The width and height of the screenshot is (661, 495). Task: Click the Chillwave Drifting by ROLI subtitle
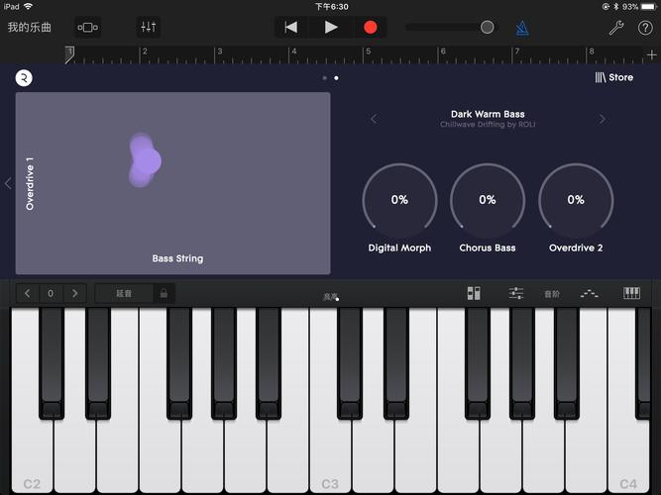click(x=488, y=125)
